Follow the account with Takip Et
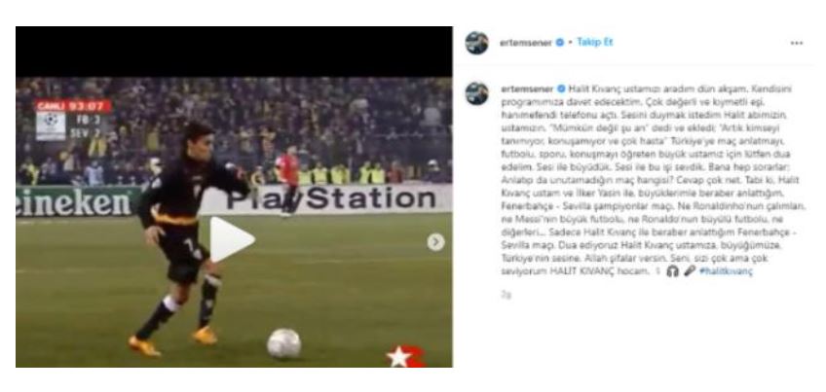826x392 pixels. click(x=595, y=42)
